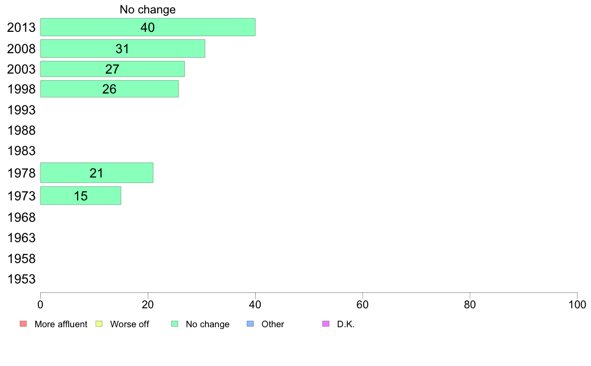
Task: Click the Other legend label text
Action: [x=273, y=324]
